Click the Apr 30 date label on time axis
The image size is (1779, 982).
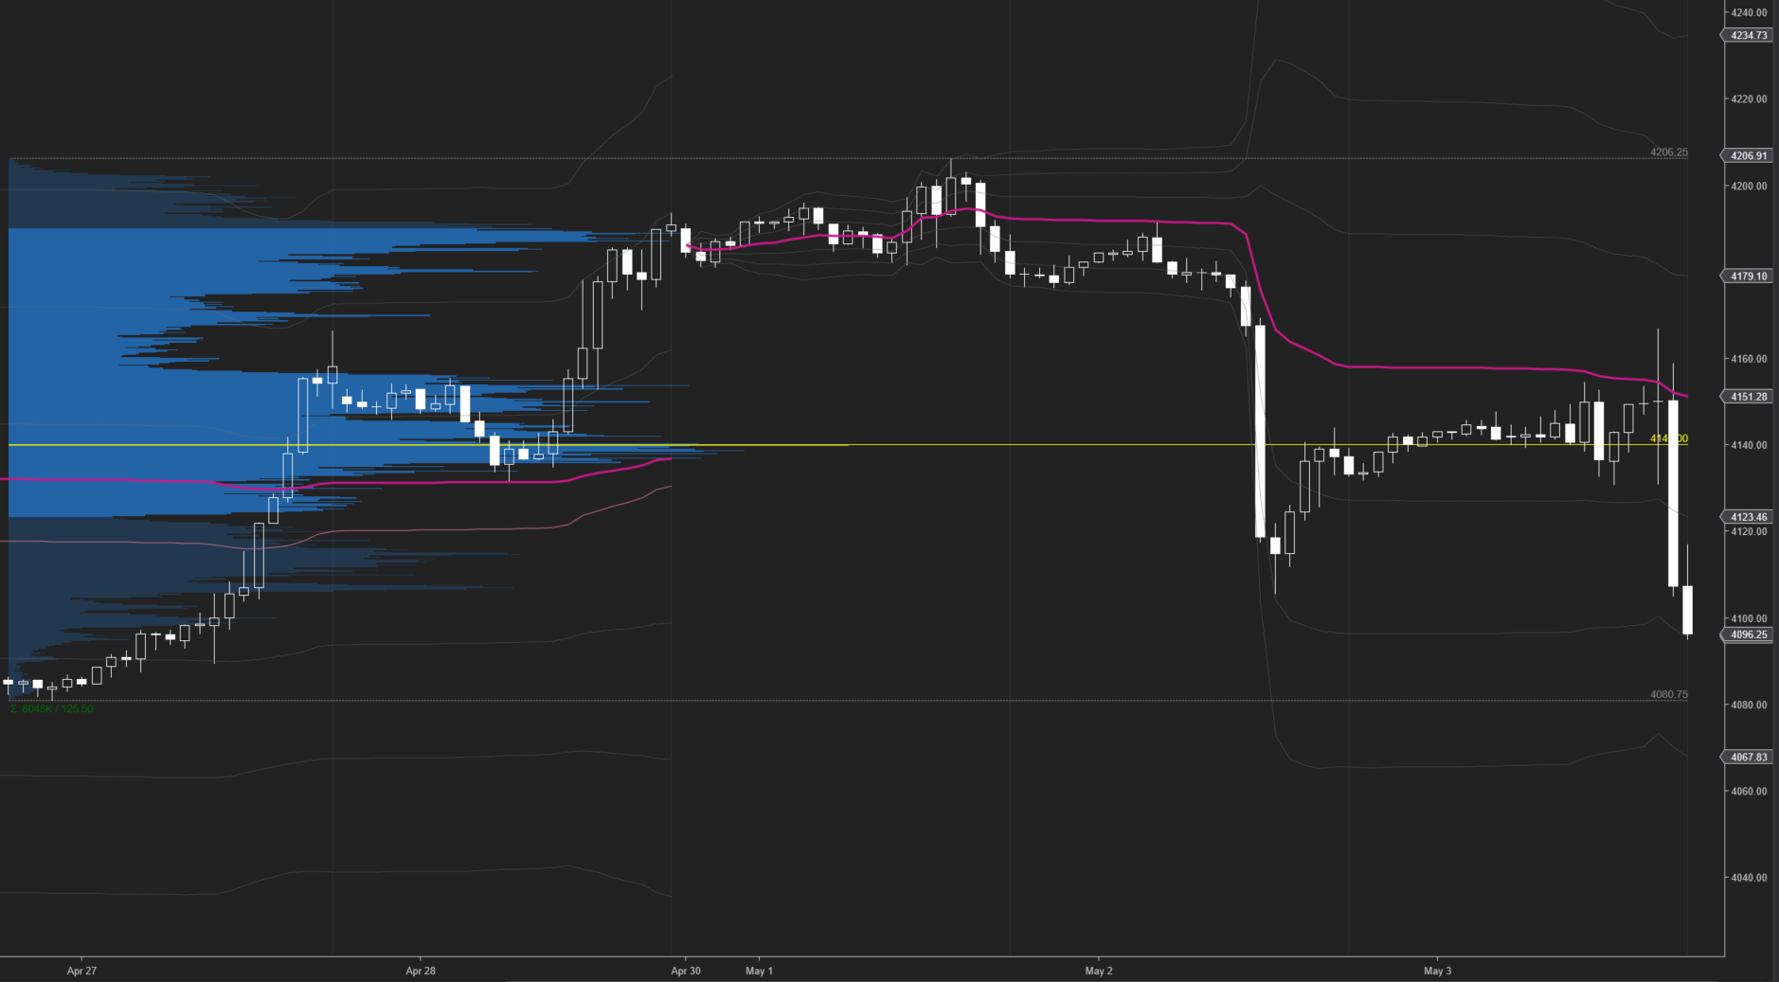(686, 971)
